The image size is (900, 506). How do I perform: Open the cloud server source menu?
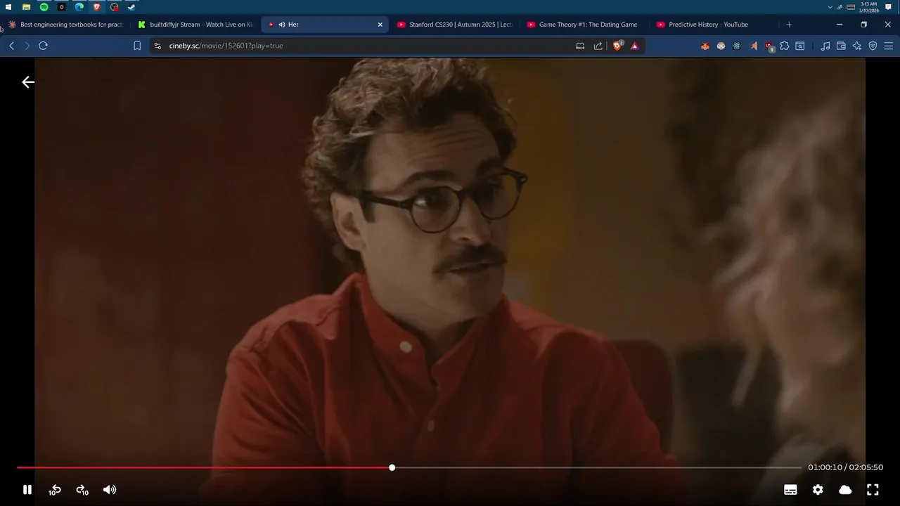[845, 490]
